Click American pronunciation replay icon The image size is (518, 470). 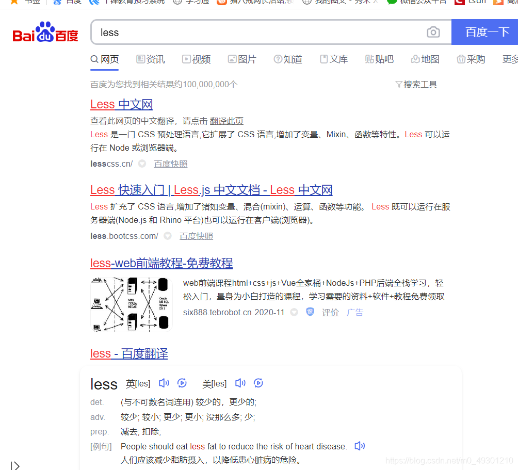tap(258, 383)
